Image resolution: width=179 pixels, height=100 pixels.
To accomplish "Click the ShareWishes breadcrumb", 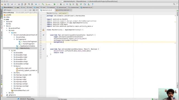I will click(7, 7).
